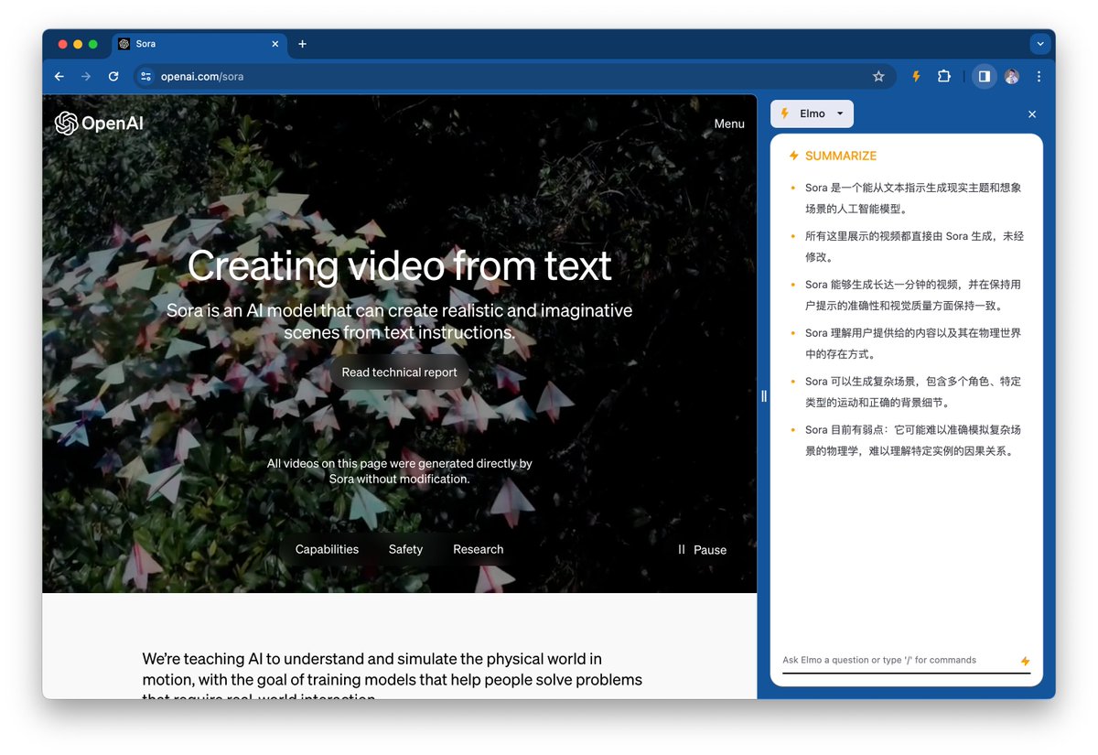Click summary bullet about 物理世界

coord(913,344)
